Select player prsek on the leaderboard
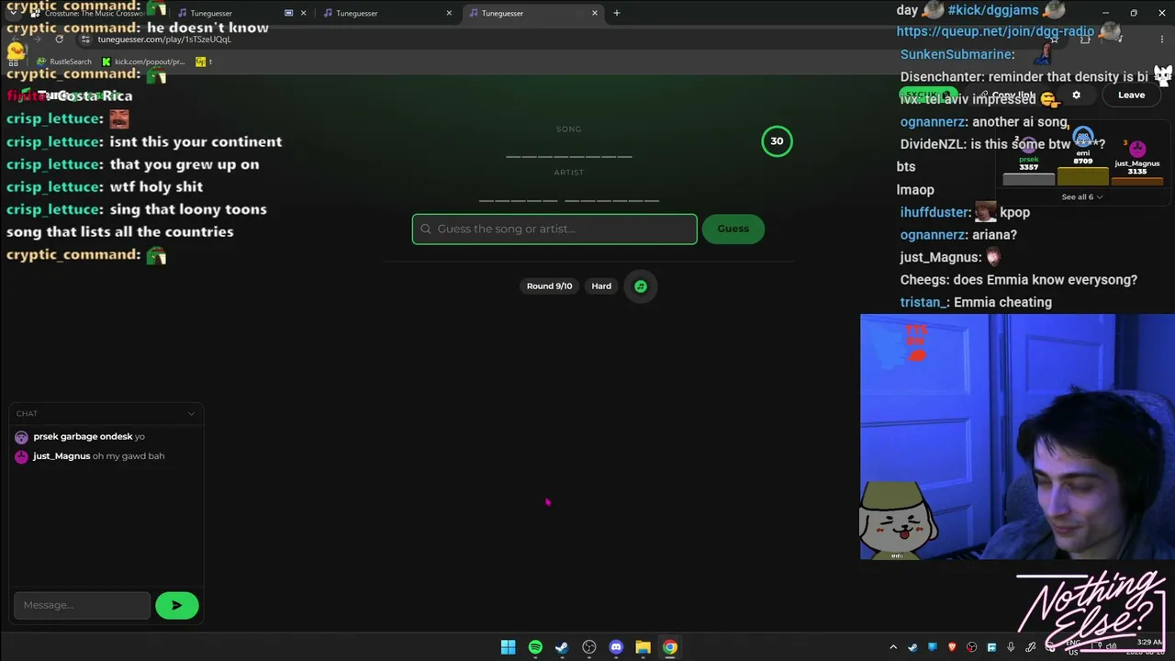 (x=1028, y=160)
